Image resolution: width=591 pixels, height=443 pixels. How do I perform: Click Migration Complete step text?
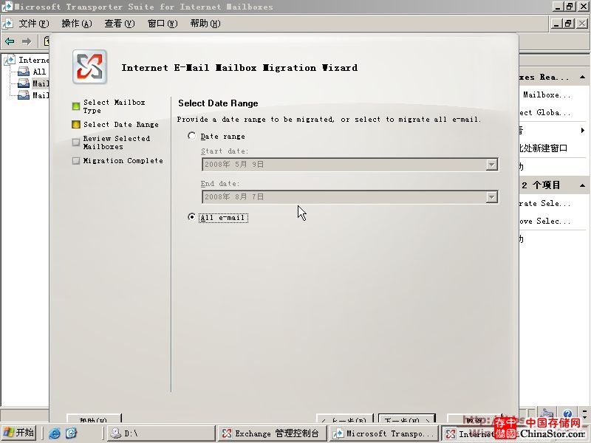pyautogui.click(x=123, y=160)
